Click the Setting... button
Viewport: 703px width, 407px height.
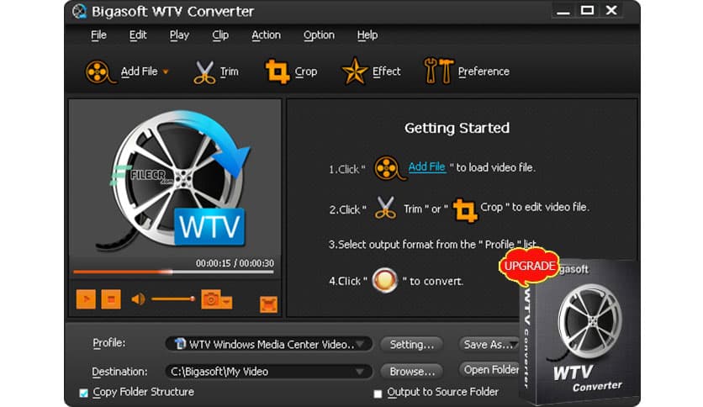(x=411, y=344)
